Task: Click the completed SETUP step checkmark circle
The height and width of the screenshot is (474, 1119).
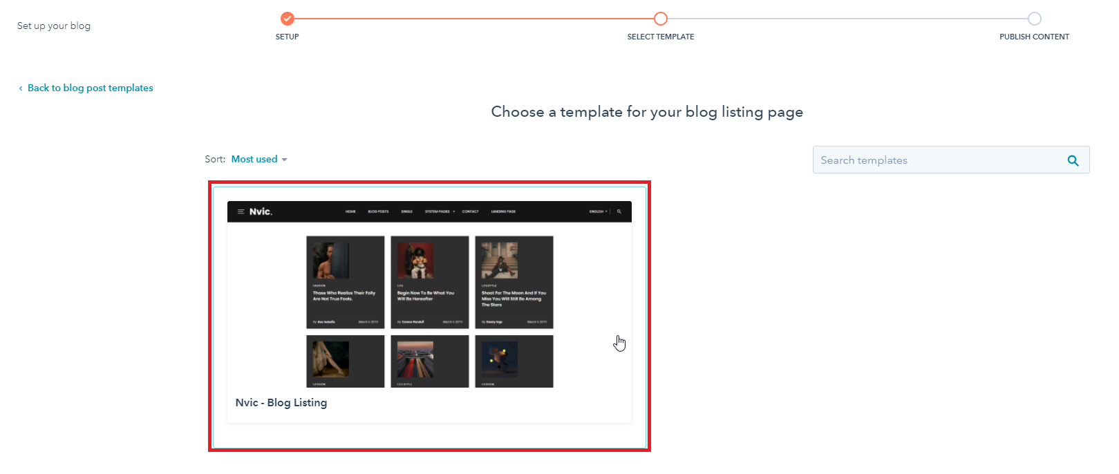Action: pos(288,19)
